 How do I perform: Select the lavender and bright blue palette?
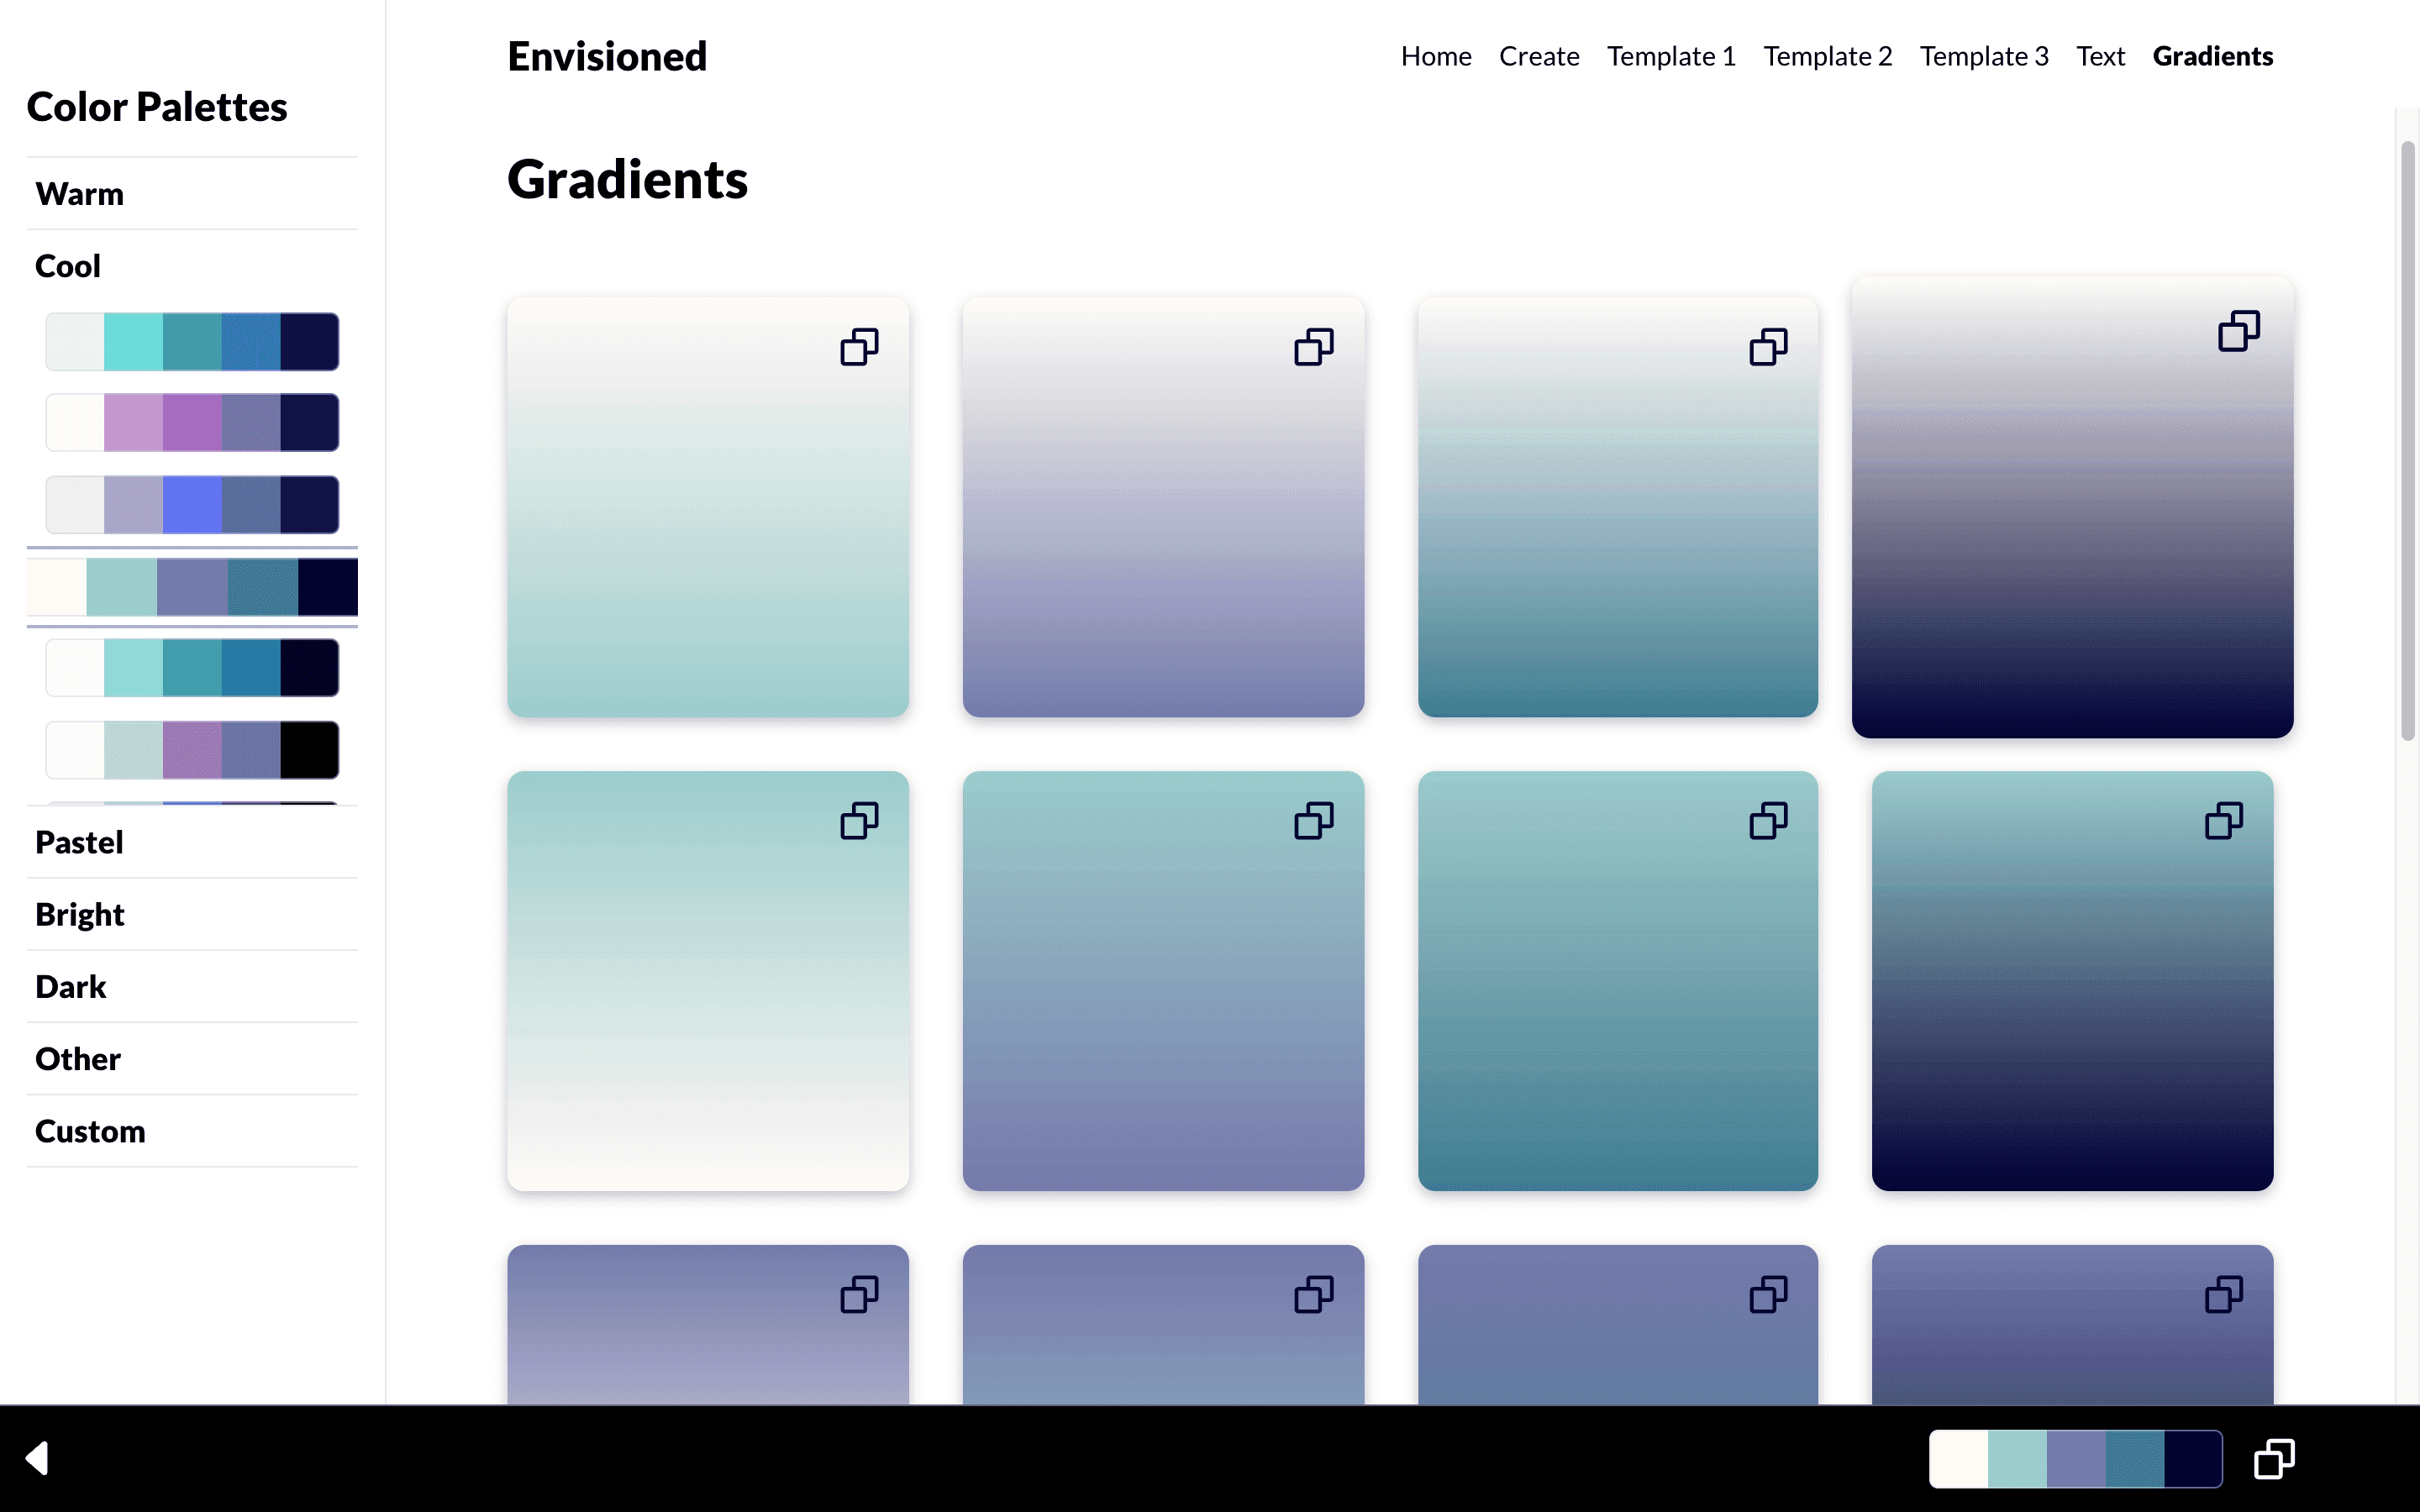click(x=192, y=505)
